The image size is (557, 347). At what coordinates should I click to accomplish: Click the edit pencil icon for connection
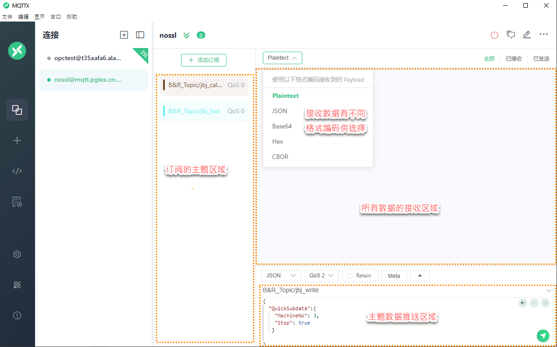527,35
